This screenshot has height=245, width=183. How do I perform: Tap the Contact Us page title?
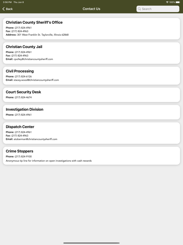pos(92,9)
